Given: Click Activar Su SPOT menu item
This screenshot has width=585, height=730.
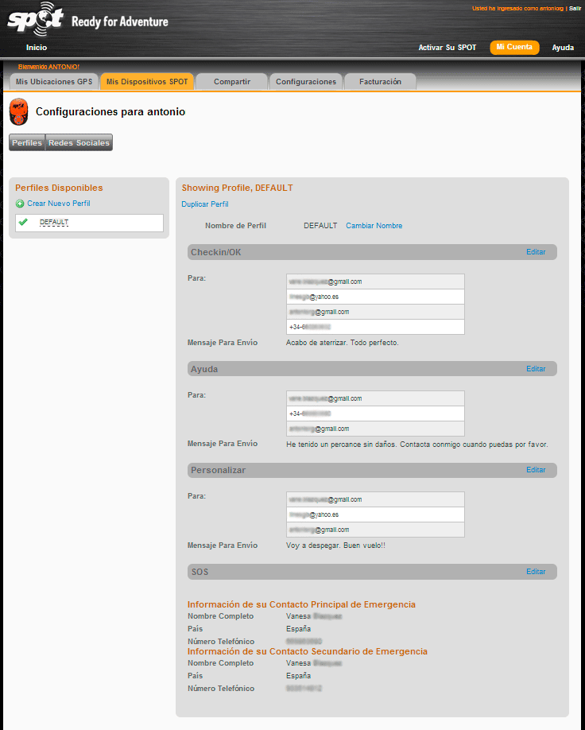Looking at the screenshot, I should click(447, 48).
